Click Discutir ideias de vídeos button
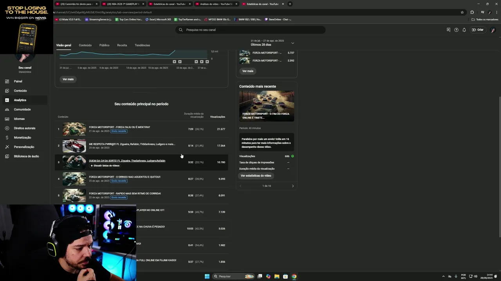501x281 pixels. pos(105,165)
